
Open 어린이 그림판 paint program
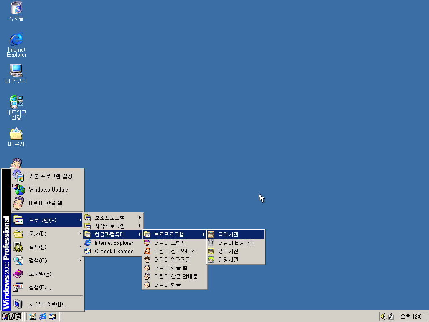click(x=175, y=243)
